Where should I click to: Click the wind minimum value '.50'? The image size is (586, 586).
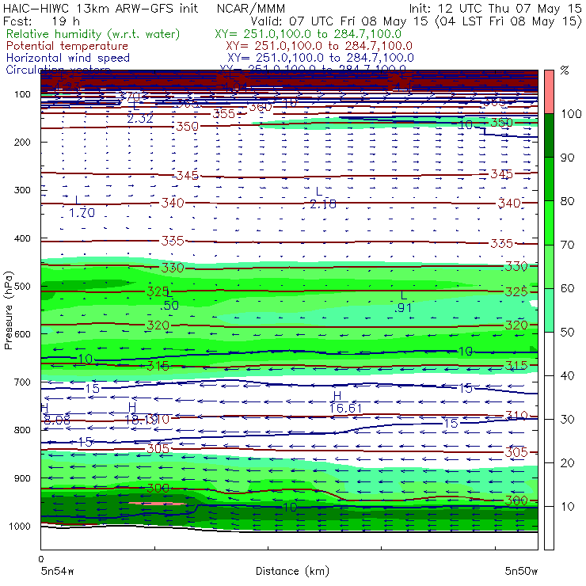click(x=169, y=306)
